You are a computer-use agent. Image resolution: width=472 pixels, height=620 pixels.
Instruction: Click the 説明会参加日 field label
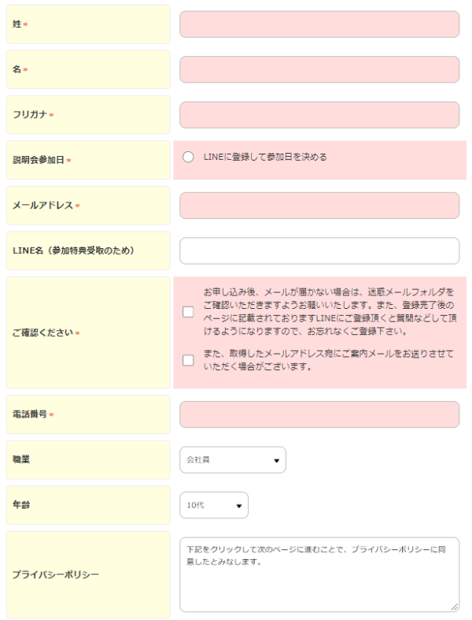coord(39,160)
